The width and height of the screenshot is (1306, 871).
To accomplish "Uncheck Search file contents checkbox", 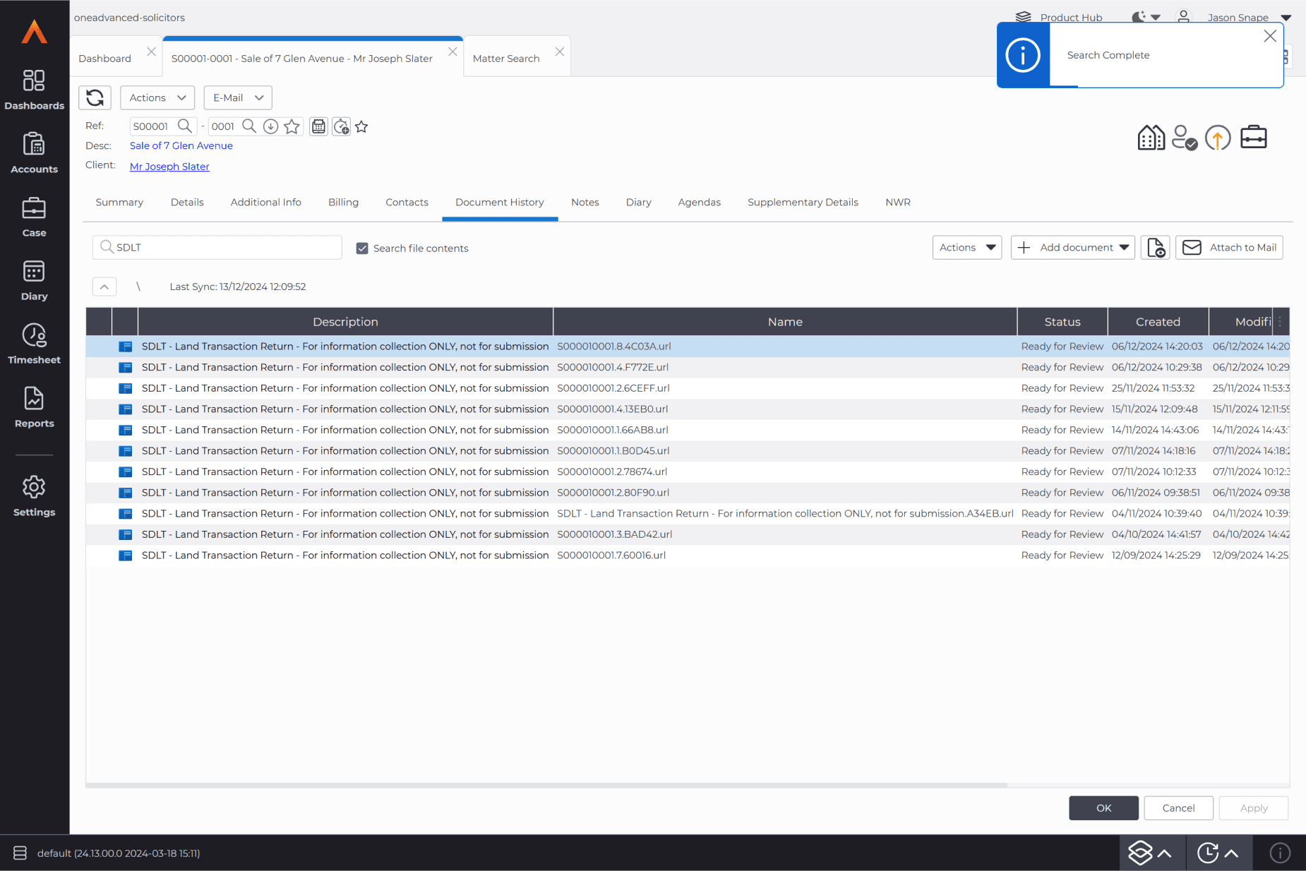I will (362, 248).
